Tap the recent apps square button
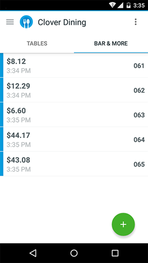Viewport: 148px width, 263px height. tap(115, 253)
